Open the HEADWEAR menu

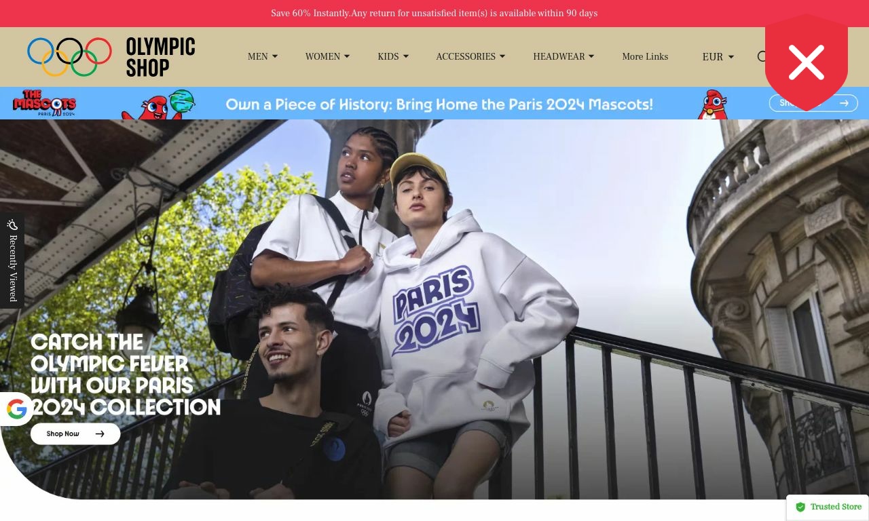[x=563, y=57]
